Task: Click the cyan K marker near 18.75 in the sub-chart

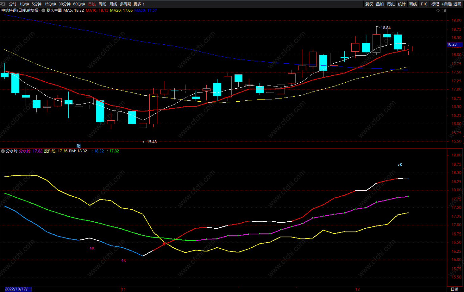Action: 400,165
